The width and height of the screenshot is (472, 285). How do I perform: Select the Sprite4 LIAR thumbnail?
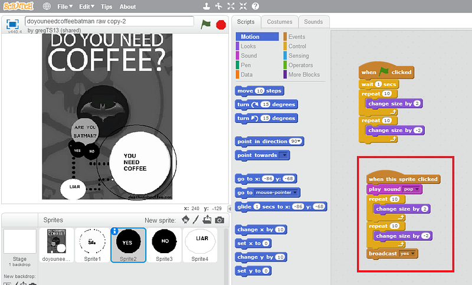click(200, 245)
